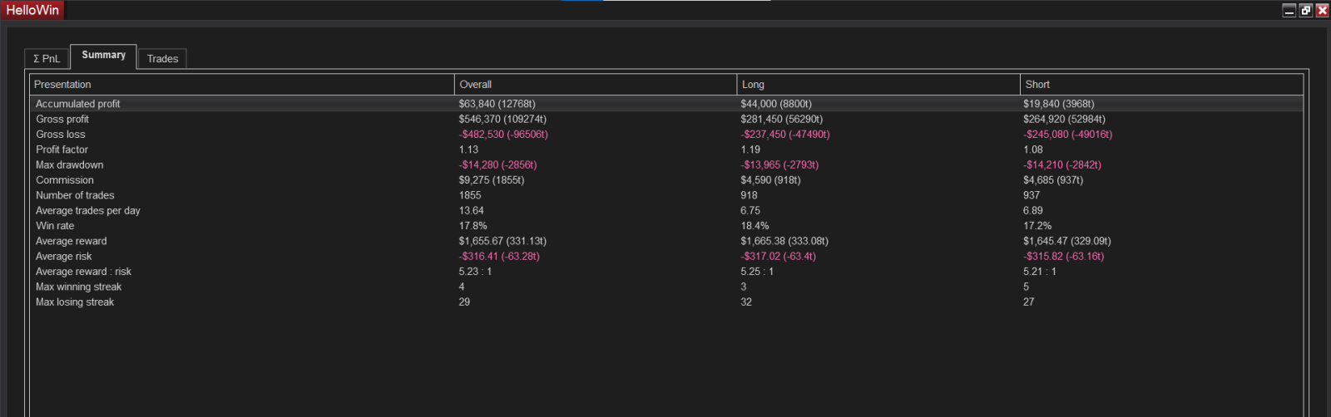Screen dimensions: 1331x417
Task: Select the Profit factor row label
Action: pos(62,150)
